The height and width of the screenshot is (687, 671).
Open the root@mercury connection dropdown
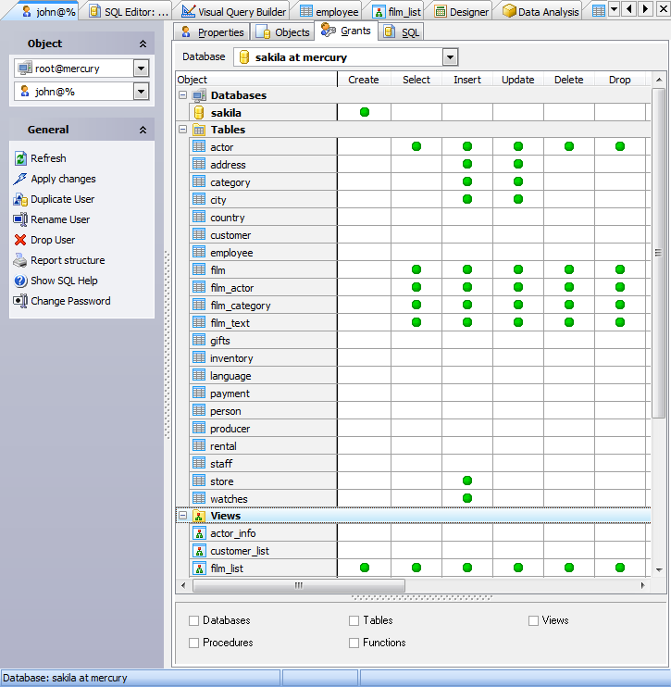coord(141,69)
